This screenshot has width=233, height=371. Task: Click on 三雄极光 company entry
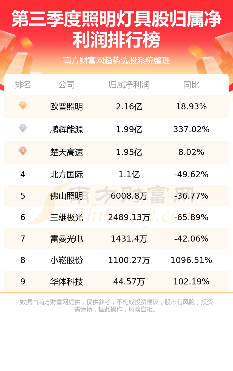67,217
